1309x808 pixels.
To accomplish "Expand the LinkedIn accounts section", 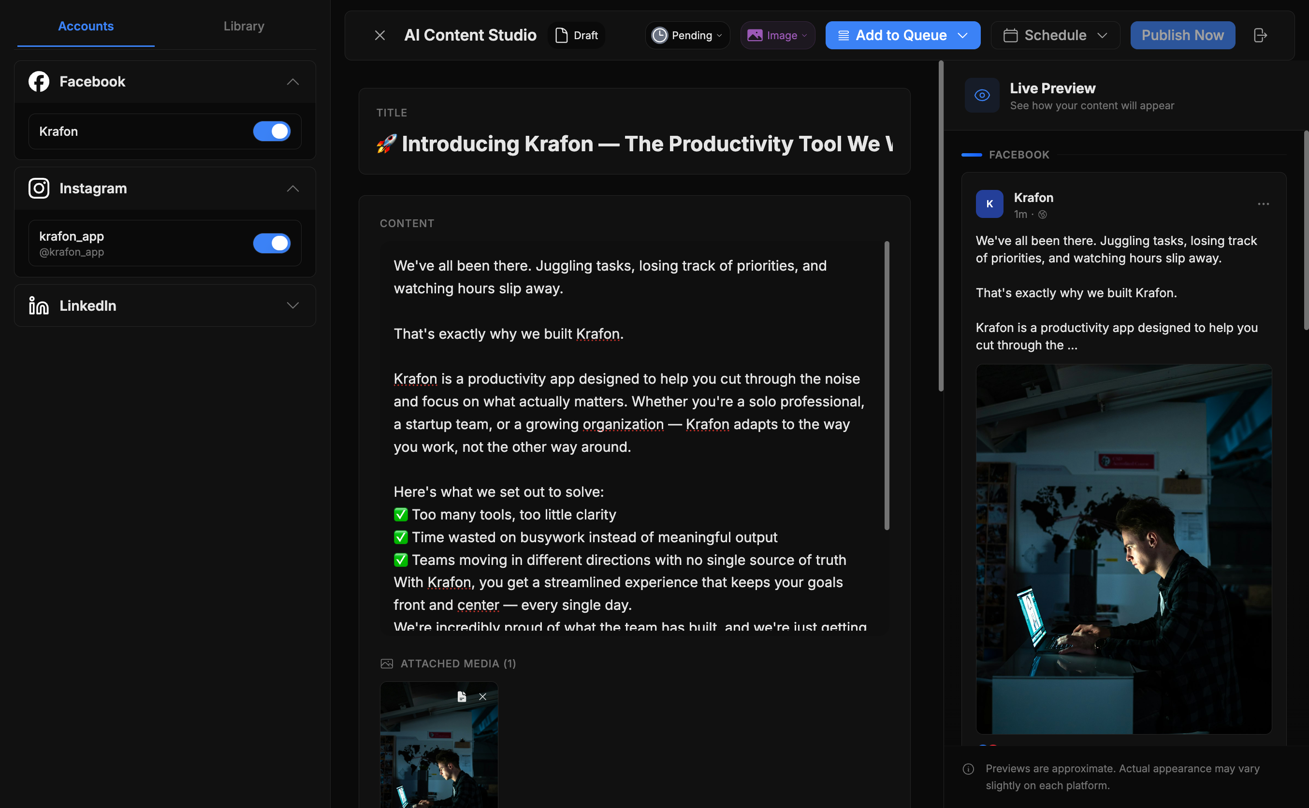I will [292, 306].
